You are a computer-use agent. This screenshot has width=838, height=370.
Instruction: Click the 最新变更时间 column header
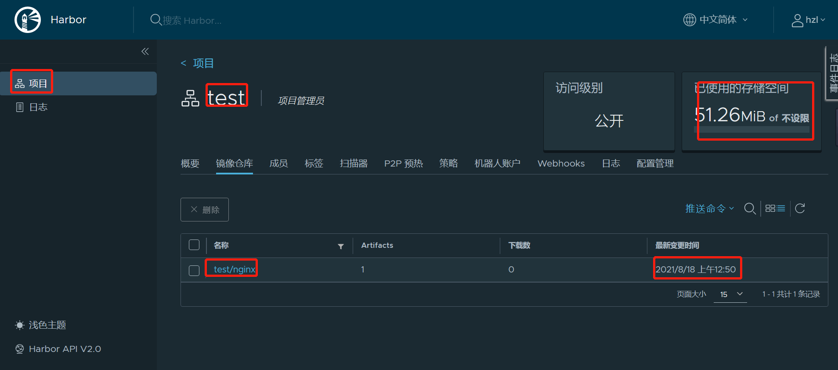click(x=677, y=245)
